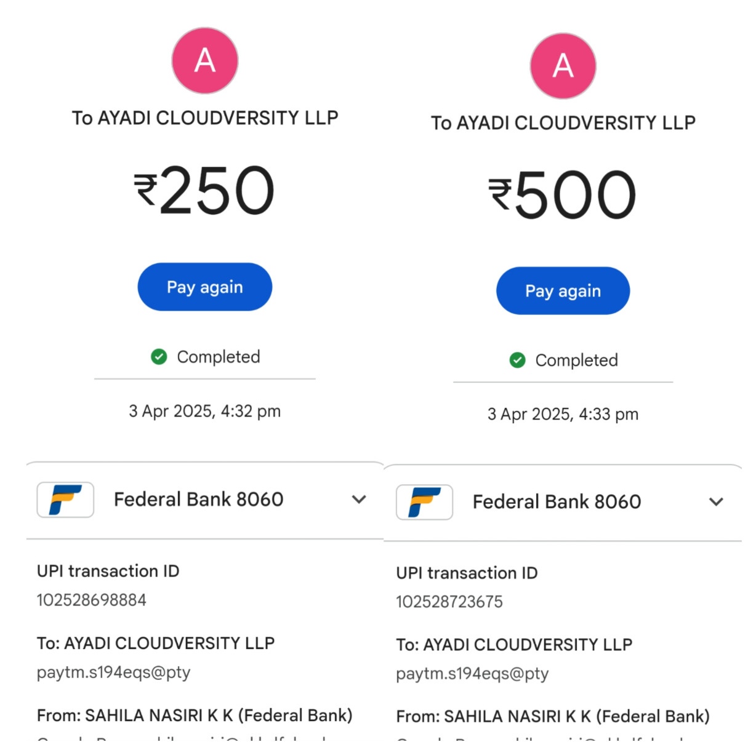The image size is (748, 742).
Task: Expand the right Federal Bank 8060 chevron
Action: pos(716,501)
